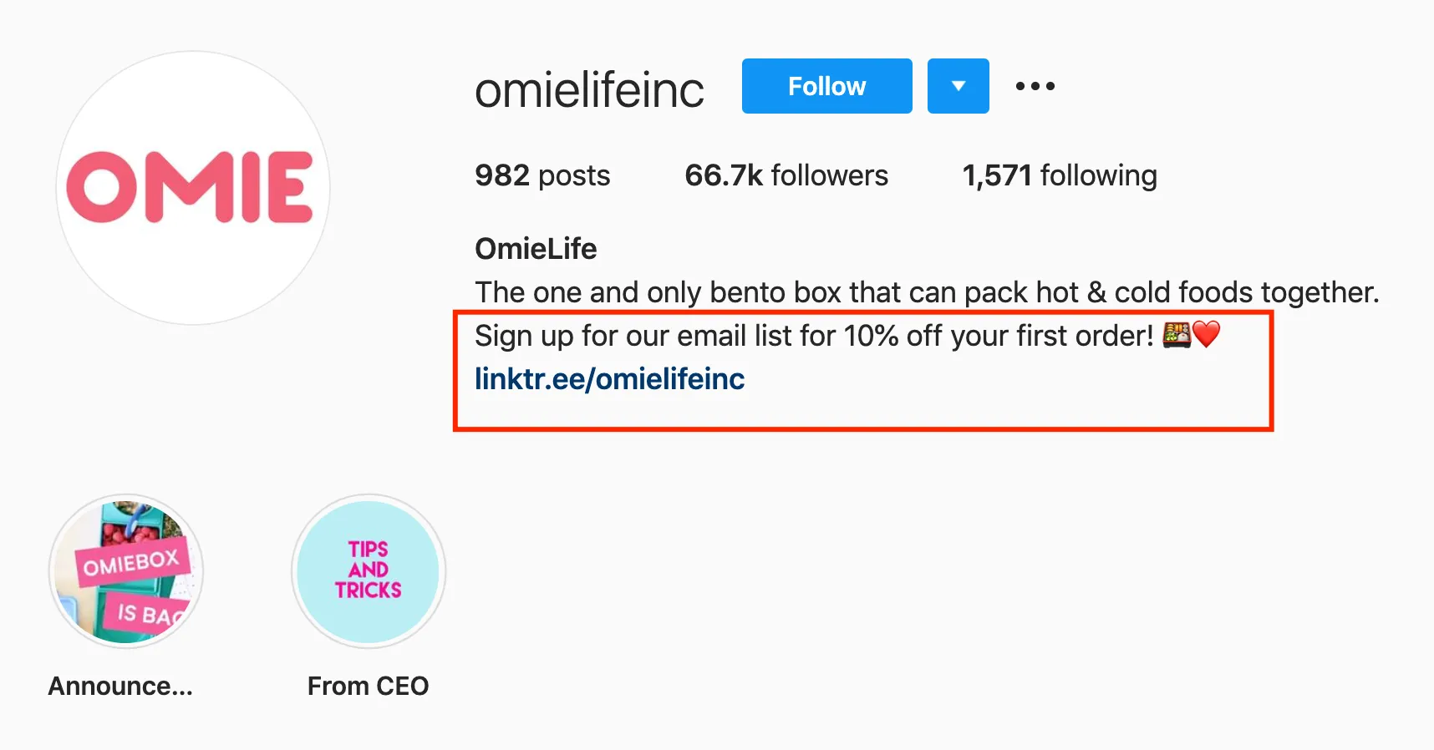Click the OMIE profile picture logo
The height and width of the screenshot is (750, 1434).
pos(193,188)
